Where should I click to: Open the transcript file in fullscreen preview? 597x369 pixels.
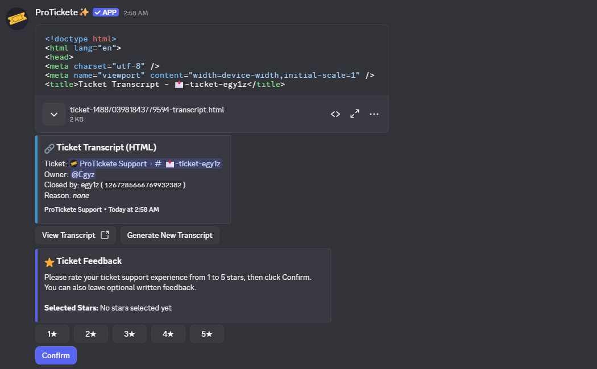(x=355, y=114)
